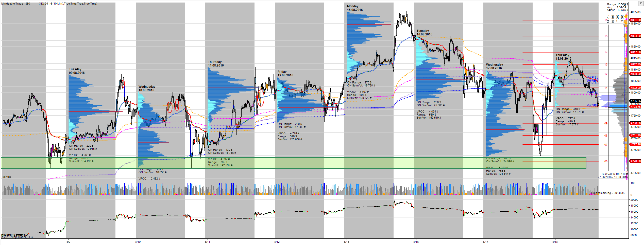Screen dimensions: 644x245
Task: Click the NQ 09-16 (10 Min) instrument label
Action: (51, 4)
